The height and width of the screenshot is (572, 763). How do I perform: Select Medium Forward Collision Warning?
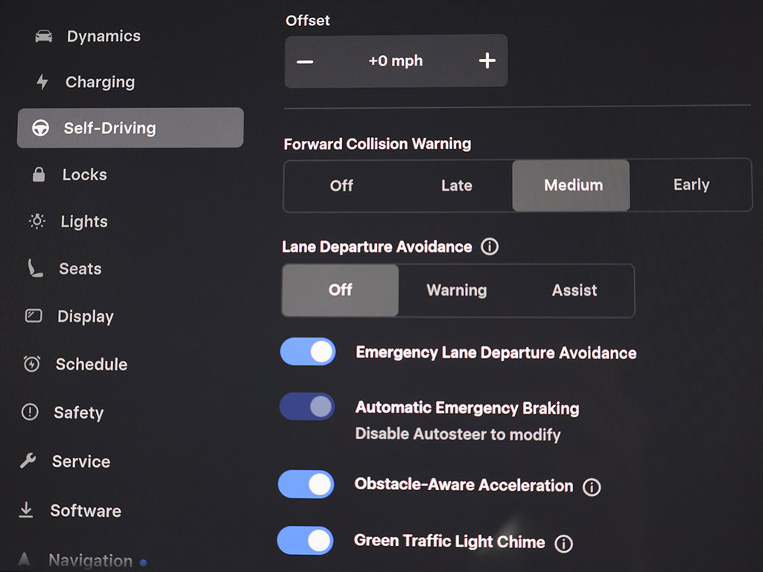[x=572, y=185]
